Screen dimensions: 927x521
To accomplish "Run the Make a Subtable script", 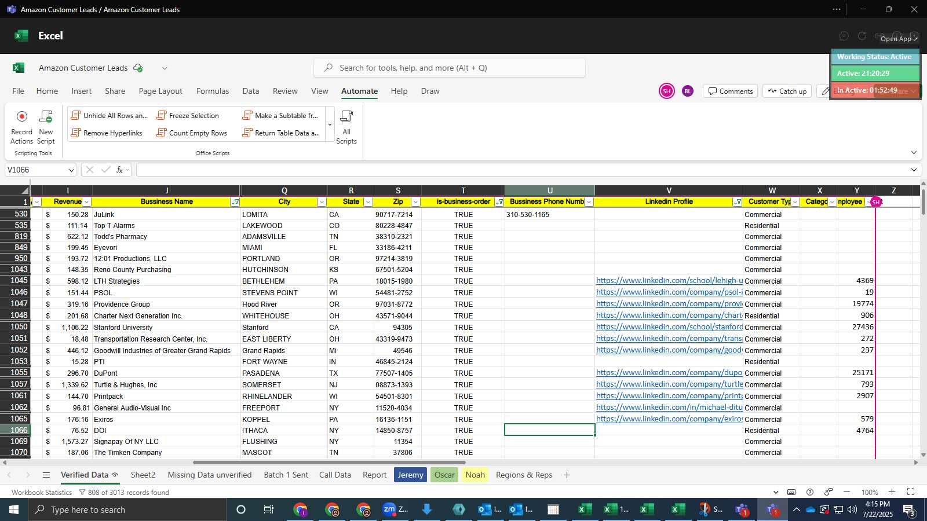I will coord(280,115).
